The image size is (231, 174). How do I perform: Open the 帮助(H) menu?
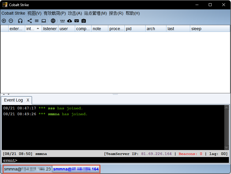click(x=133, y=13)
